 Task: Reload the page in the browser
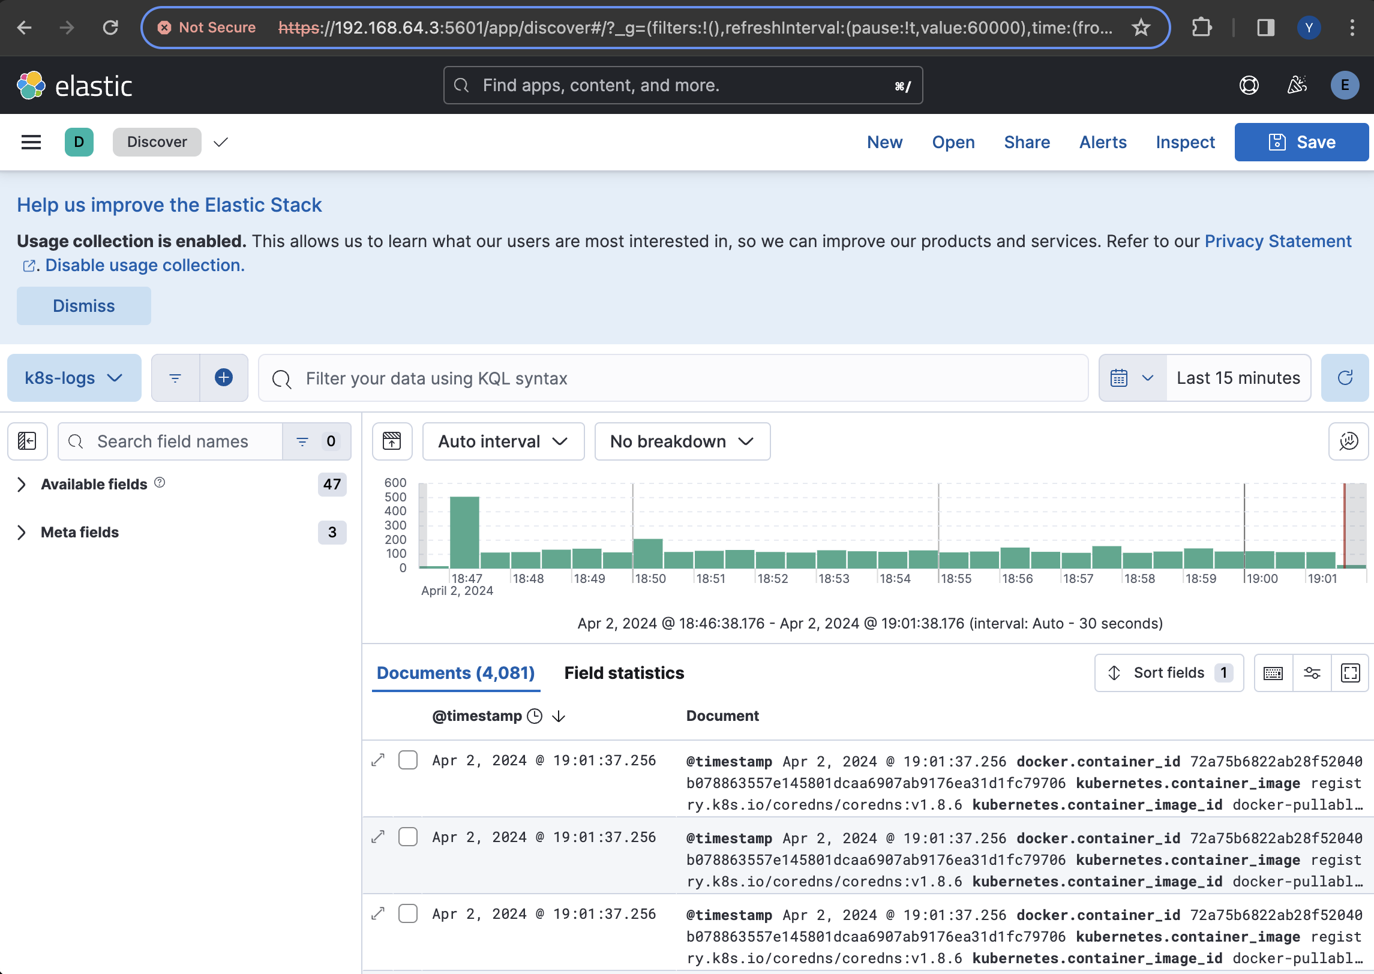(110, 28)
